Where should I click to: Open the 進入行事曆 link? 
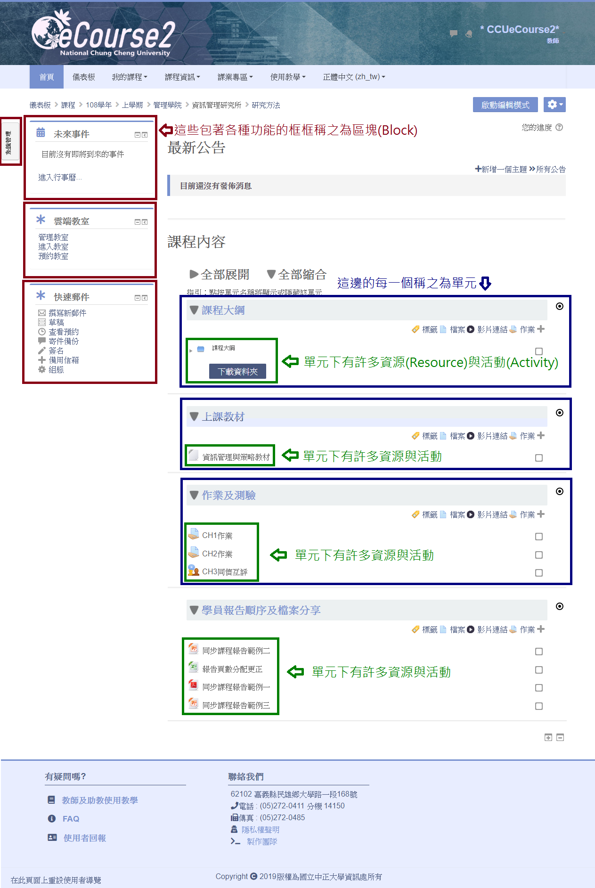[x=60, y=177]
